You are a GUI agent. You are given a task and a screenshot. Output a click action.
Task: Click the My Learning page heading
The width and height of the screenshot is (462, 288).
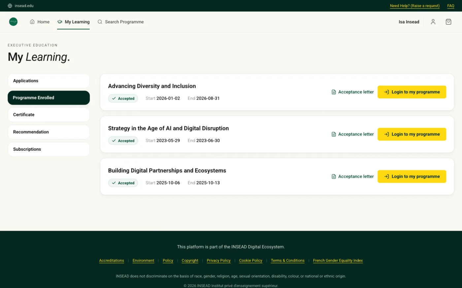tap(39, 57)
